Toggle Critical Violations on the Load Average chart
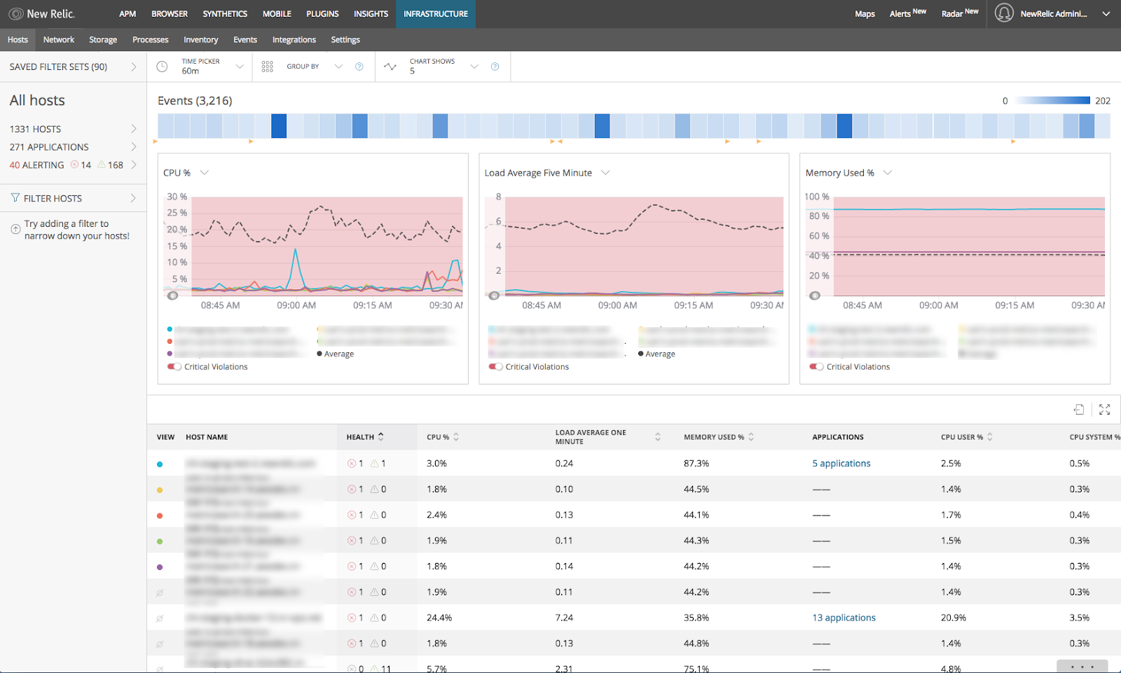Screen dimensions: 1121x673 496,366
